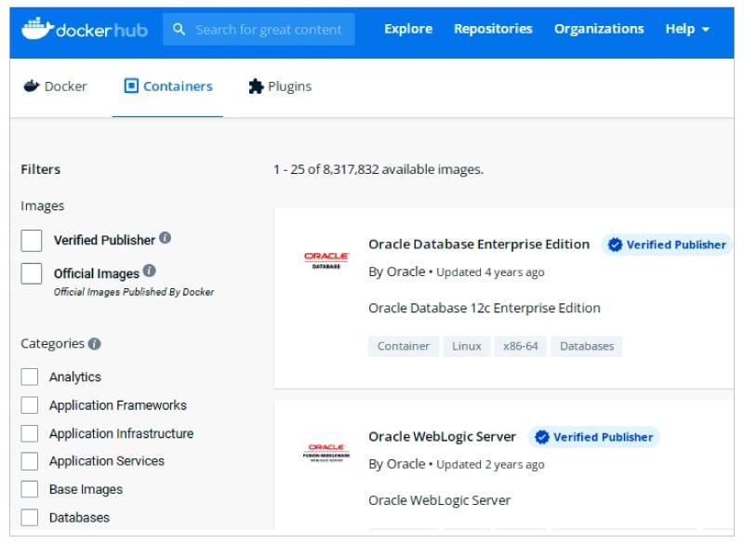
Task: Open the Help dropdown menu
Action: tap(687, 29)
